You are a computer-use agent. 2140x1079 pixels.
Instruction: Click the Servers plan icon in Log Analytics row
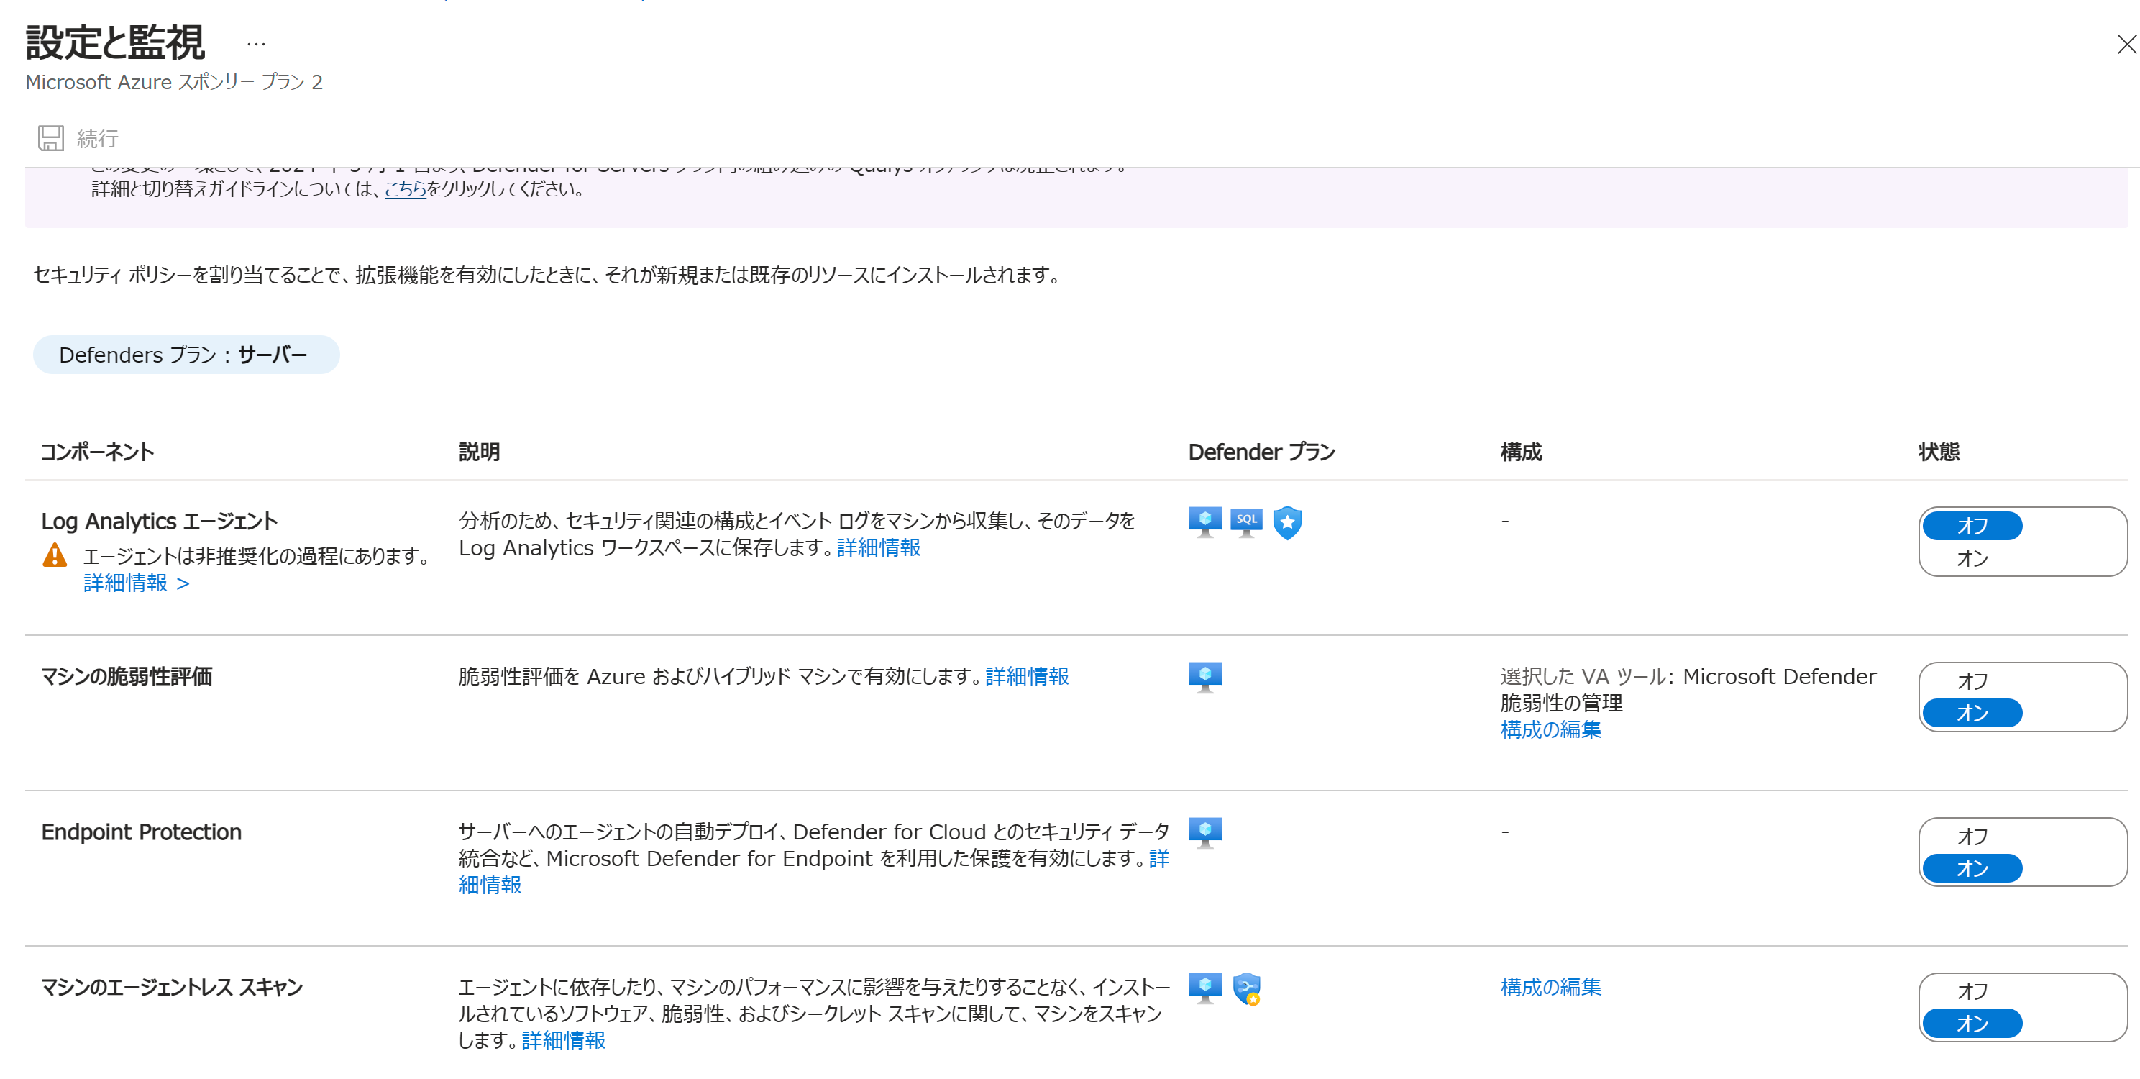click(x=1204, y=522)
